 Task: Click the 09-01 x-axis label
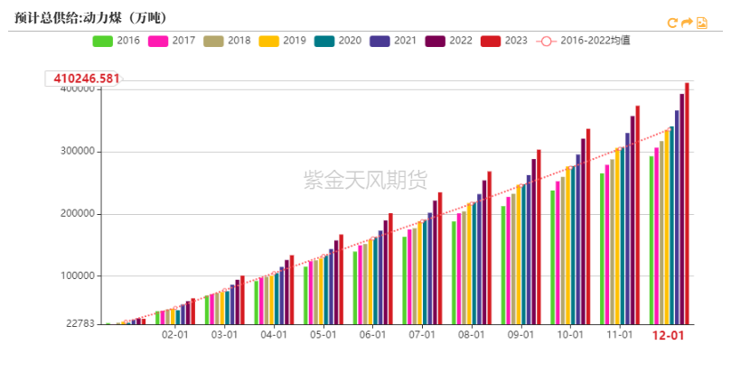coord(520,335)
